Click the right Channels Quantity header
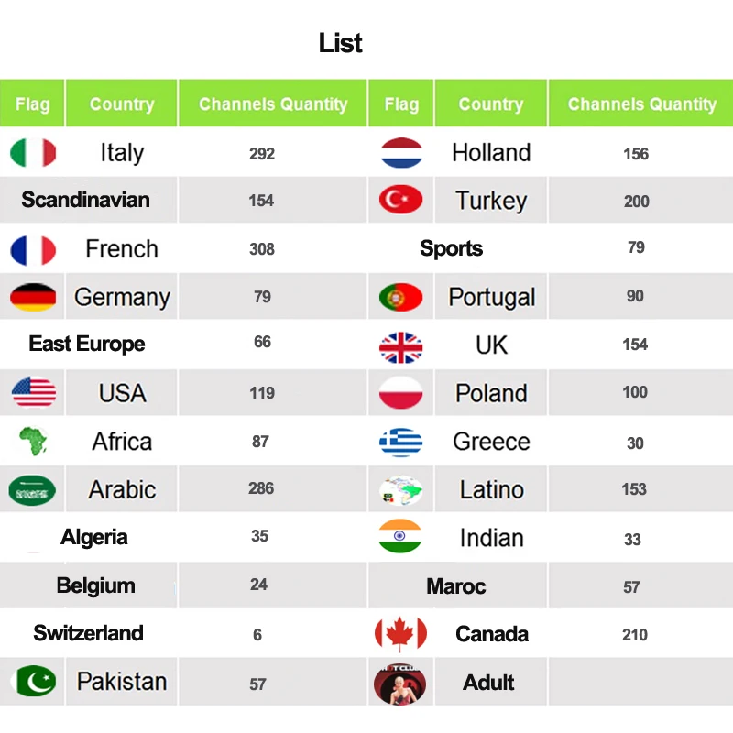The image size is (733, 733). point(641,104)
